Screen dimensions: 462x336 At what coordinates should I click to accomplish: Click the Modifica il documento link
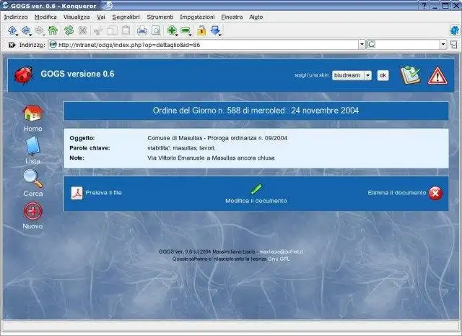[x=256, y=201]
